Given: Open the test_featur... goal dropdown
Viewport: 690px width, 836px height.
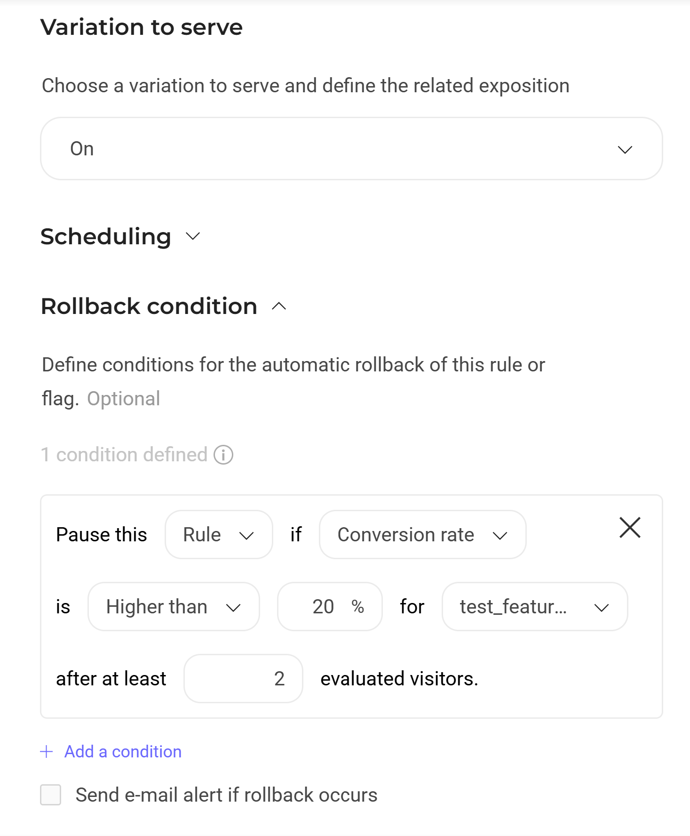Looking at the screenshot, I should tap(534, 607).
